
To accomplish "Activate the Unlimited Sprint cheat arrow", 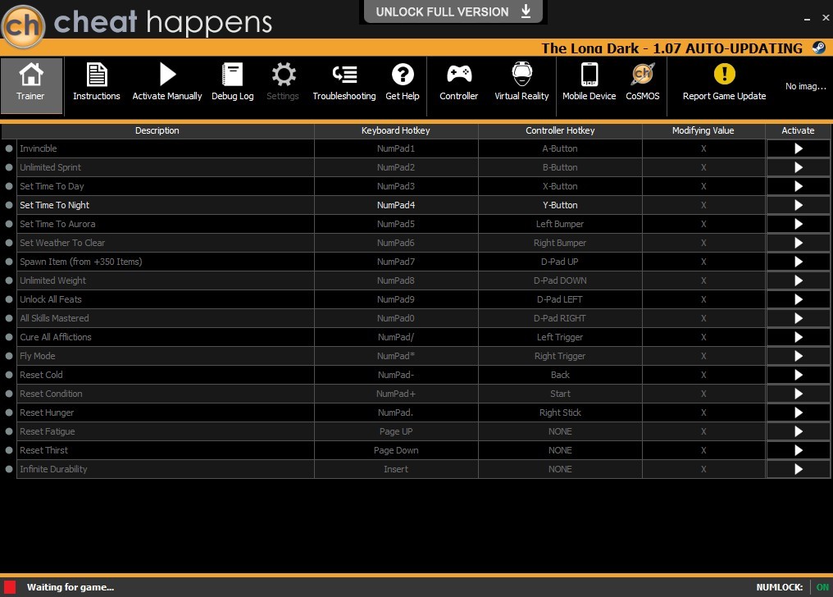I will click(798, 167).
